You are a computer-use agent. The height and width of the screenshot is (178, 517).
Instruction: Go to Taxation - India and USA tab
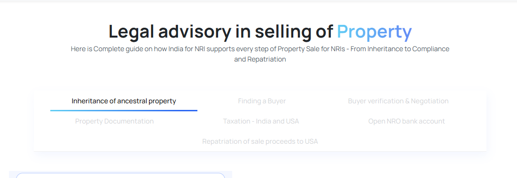click(x=261, y=121)
